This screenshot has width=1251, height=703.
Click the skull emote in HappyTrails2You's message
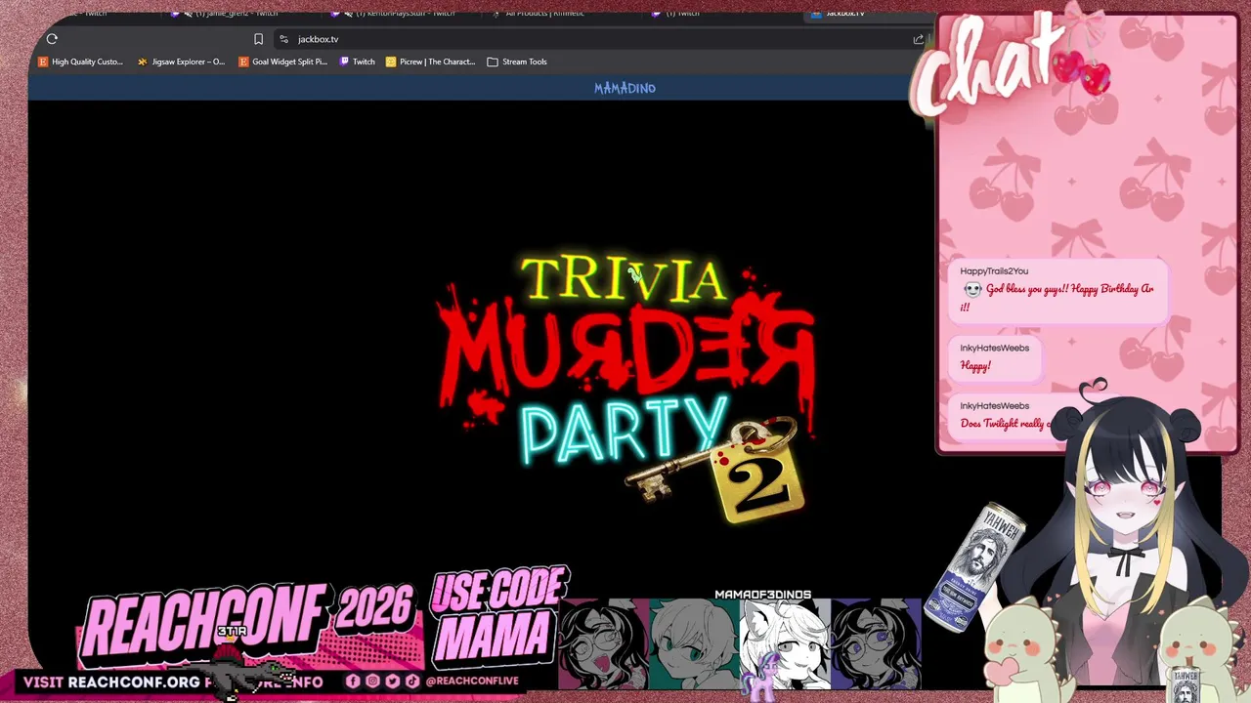tap(971, 290)
